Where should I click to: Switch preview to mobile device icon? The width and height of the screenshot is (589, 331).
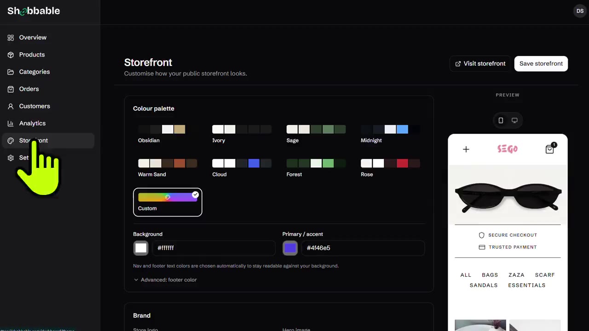[x=501, y=120]
